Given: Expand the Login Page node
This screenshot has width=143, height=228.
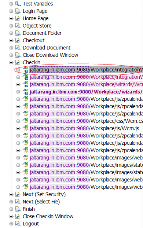Looking at the screenshot, I should click(x=11, y=11).
